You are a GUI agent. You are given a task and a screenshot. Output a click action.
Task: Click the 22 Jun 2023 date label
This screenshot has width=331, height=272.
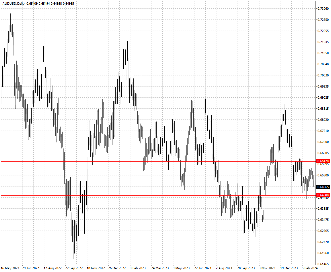click(x=203, y=268)
